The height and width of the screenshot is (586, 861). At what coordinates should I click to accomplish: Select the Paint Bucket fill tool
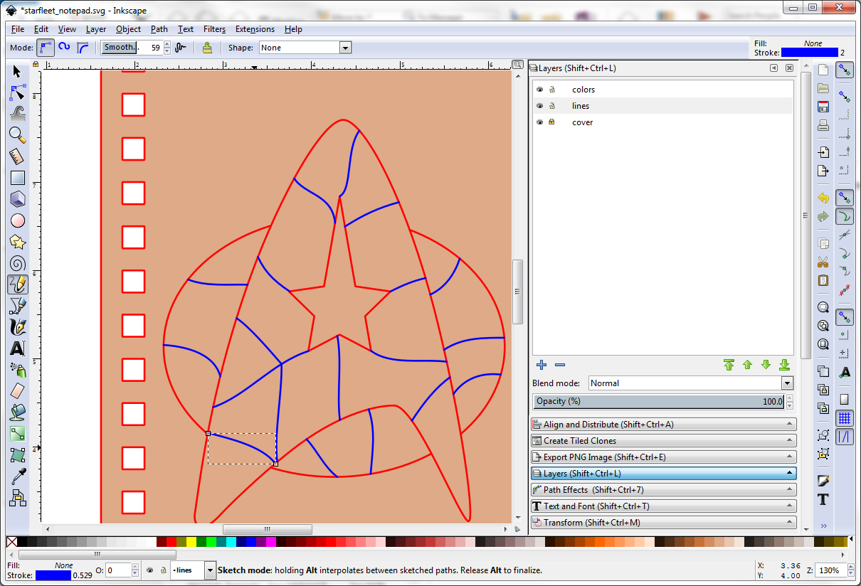point(17,412)
